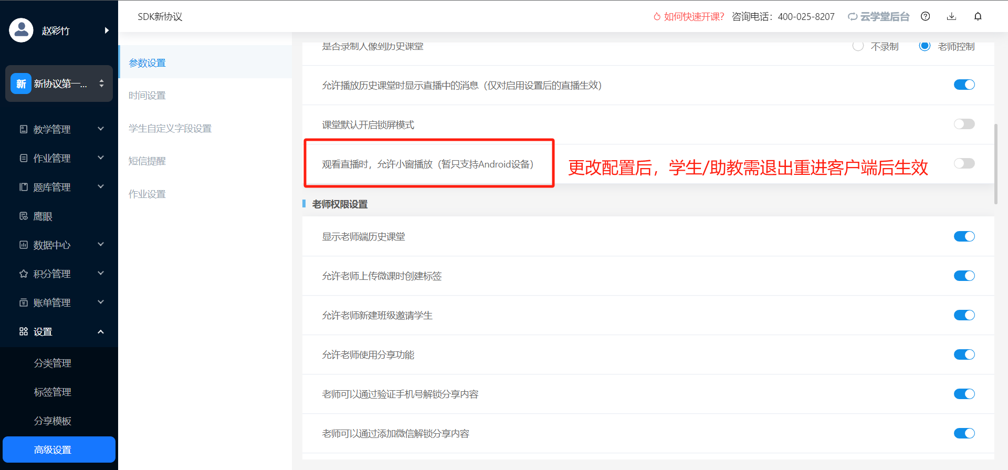Click the 题库管理 sidebar icon

click(24, 187)
